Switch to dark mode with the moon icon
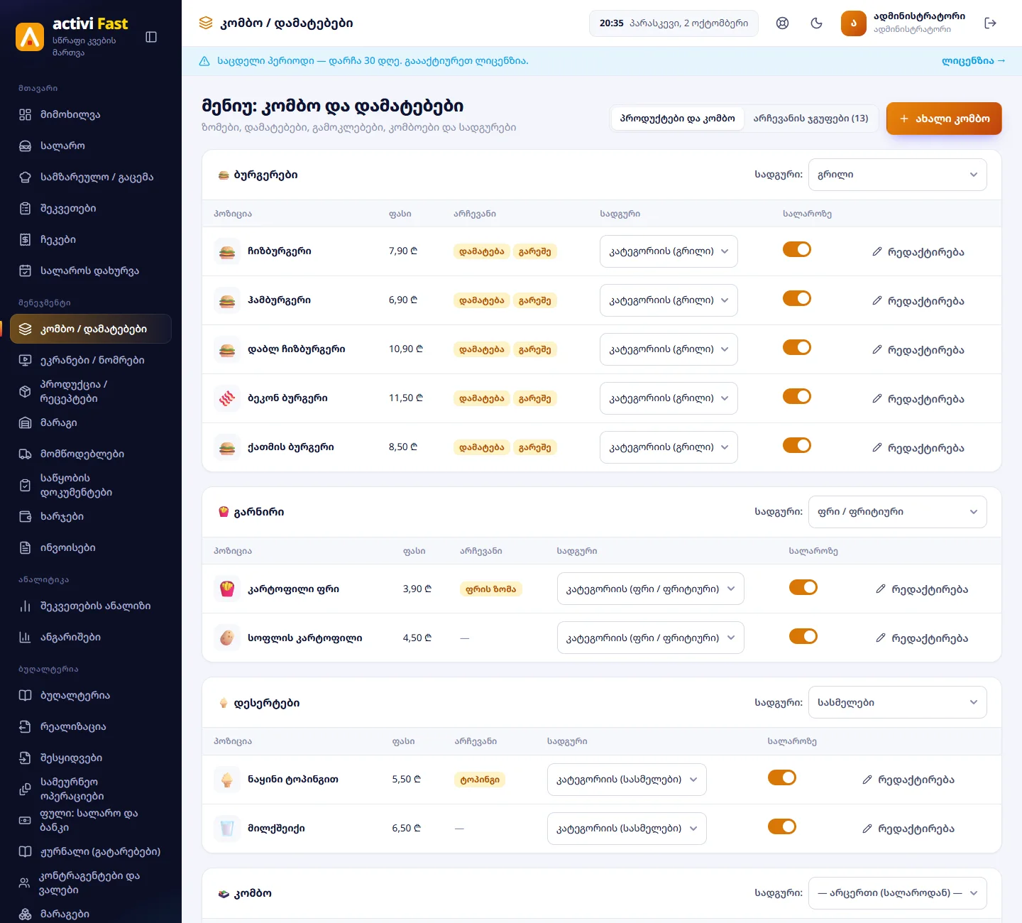Screen dimensions: 1022x923 point(816,23)
